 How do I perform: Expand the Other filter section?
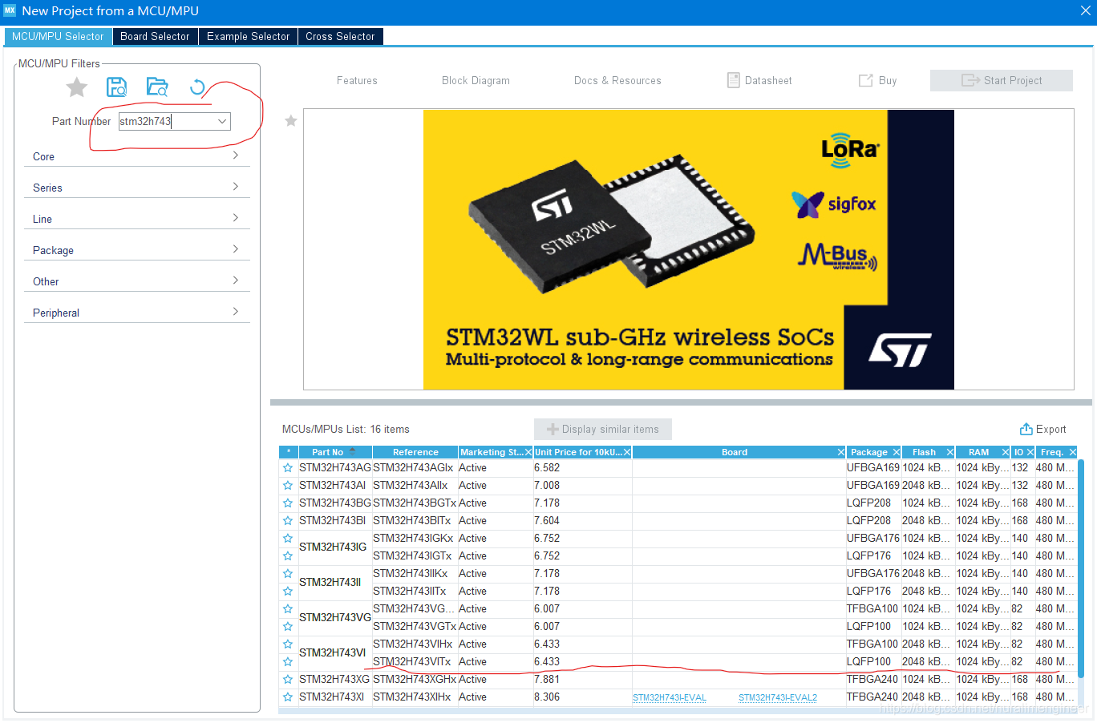(x=137, y=281)
